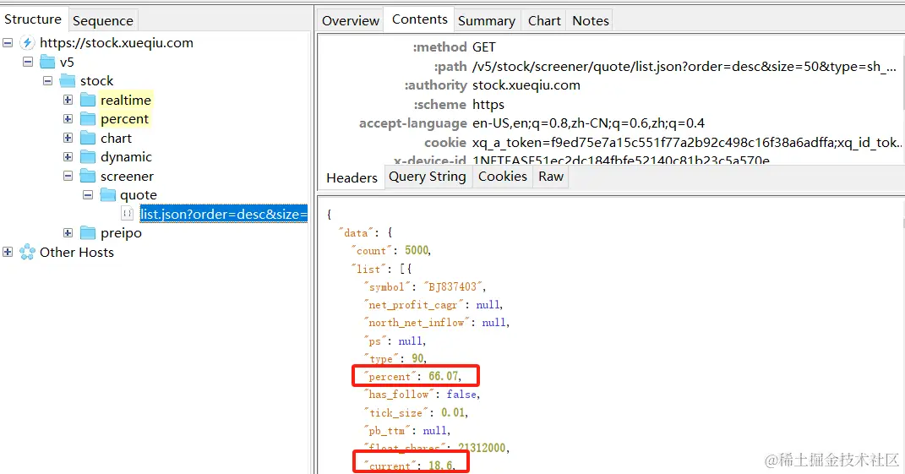Collapse the screener folder
Image resolution: width=905 pixels, height=474 pixels.
(68, 176)
